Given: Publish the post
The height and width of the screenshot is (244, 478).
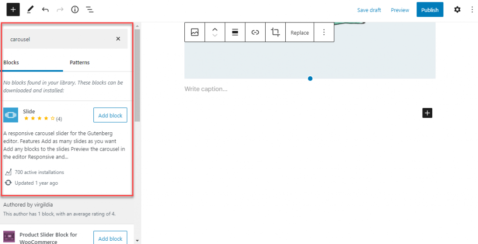Looking at the screenshot, I should tap(430, 10).
